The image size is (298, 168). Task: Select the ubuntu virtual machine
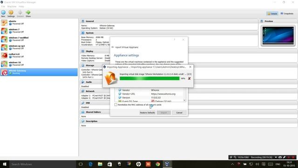(39, 23)
